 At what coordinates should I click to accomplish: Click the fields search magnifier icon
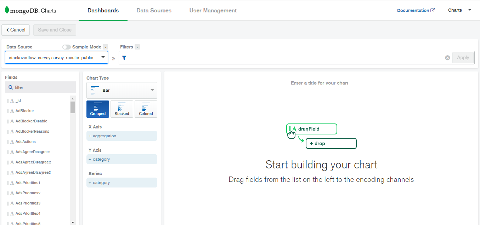click(x=11, y=87)
